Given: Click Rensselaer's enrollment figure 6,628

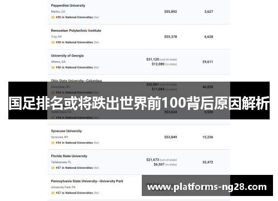Looking at the screenshot, I should (209, 37).
